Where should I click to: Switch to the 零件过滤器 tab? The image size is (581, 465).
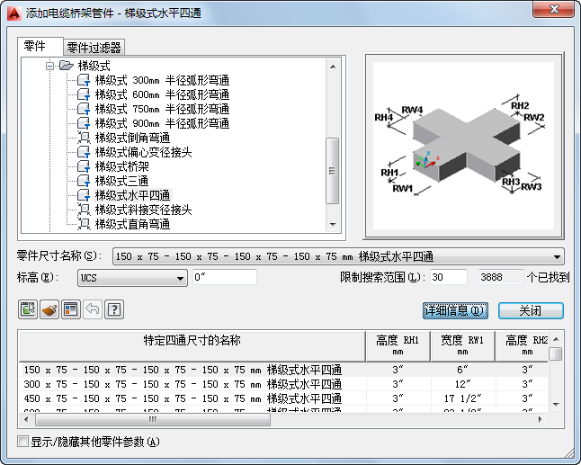pyautogui.click(x=94, y=48)
